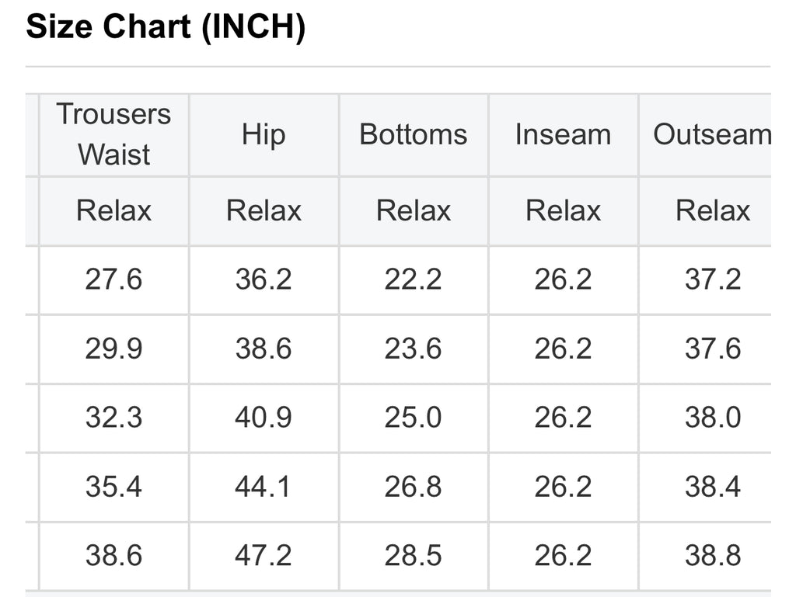Click the 23.6 bottoms measurement
Screen dimensions: 796x597
click(x=413, y=349)
